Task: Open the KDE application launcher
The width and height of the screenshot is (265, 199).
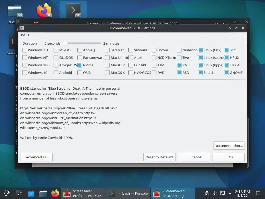Action: click(6, 193)
